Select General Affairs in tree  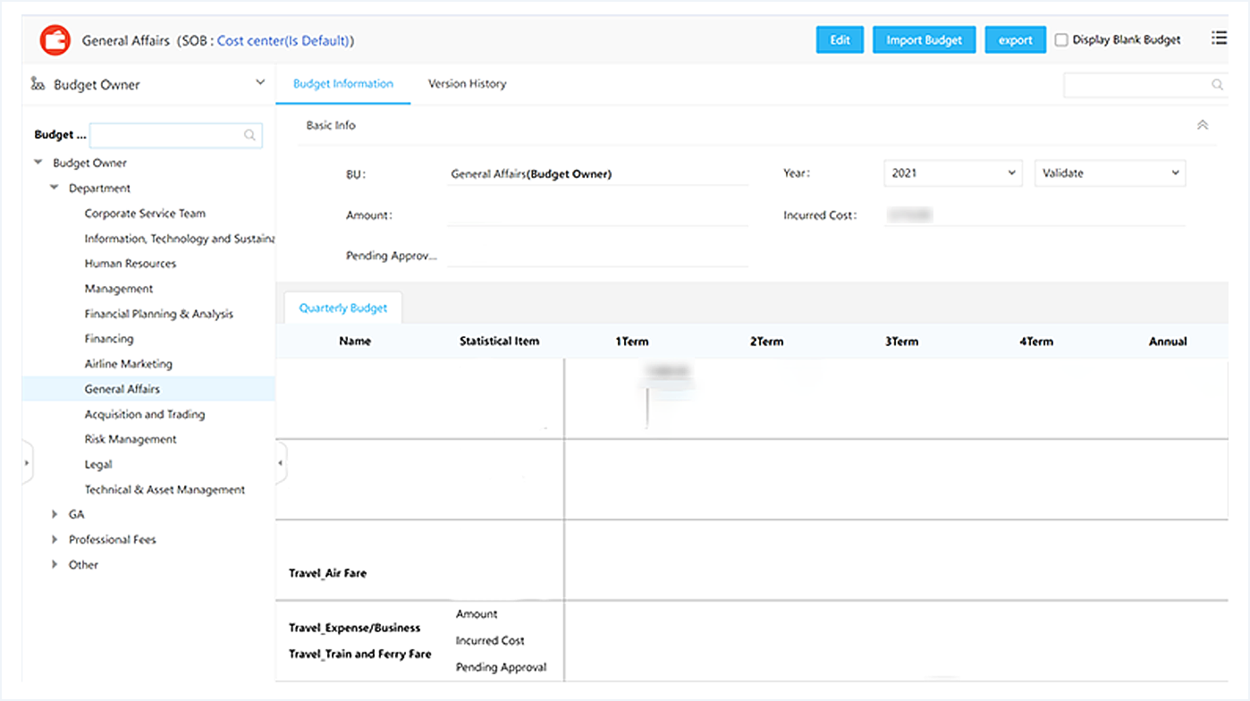pyautogui.click(x=122, y=389)
